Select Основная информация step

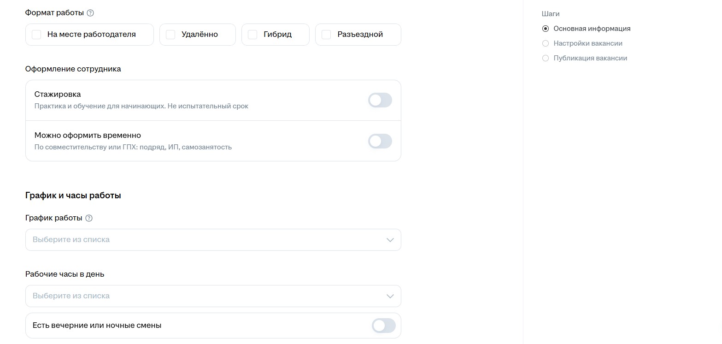point(546,29)
